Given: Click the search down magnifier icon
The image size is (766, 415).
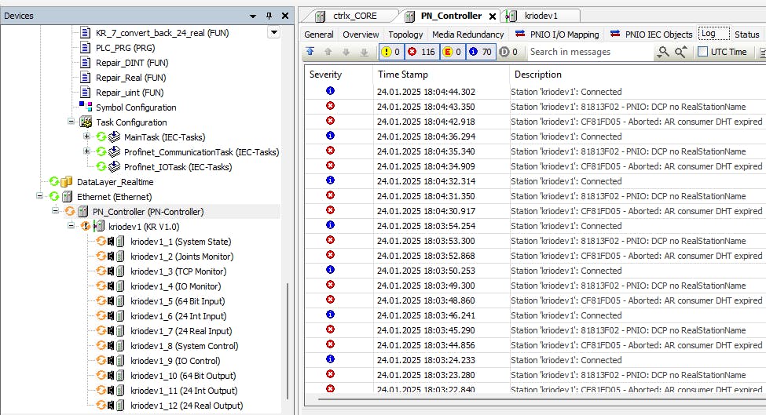Looking at the screenshot, I should pos(664,52).
